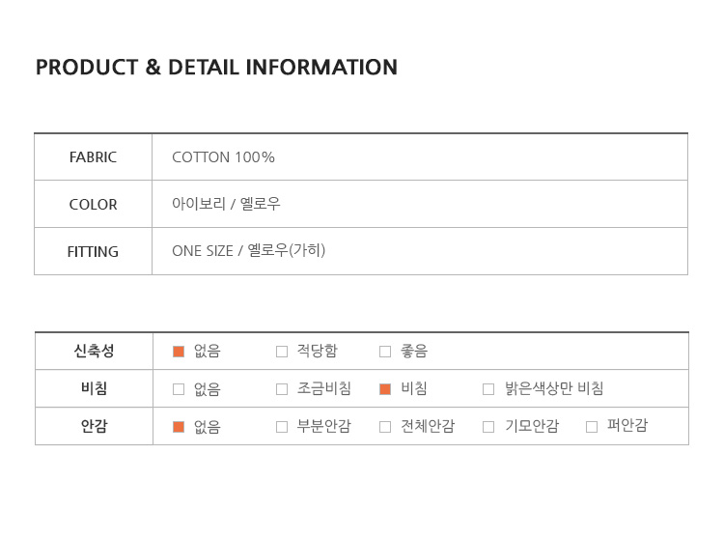Click the 아이보리 / 옐로우 color value
The image size is (724, 538).
point(226,205)
